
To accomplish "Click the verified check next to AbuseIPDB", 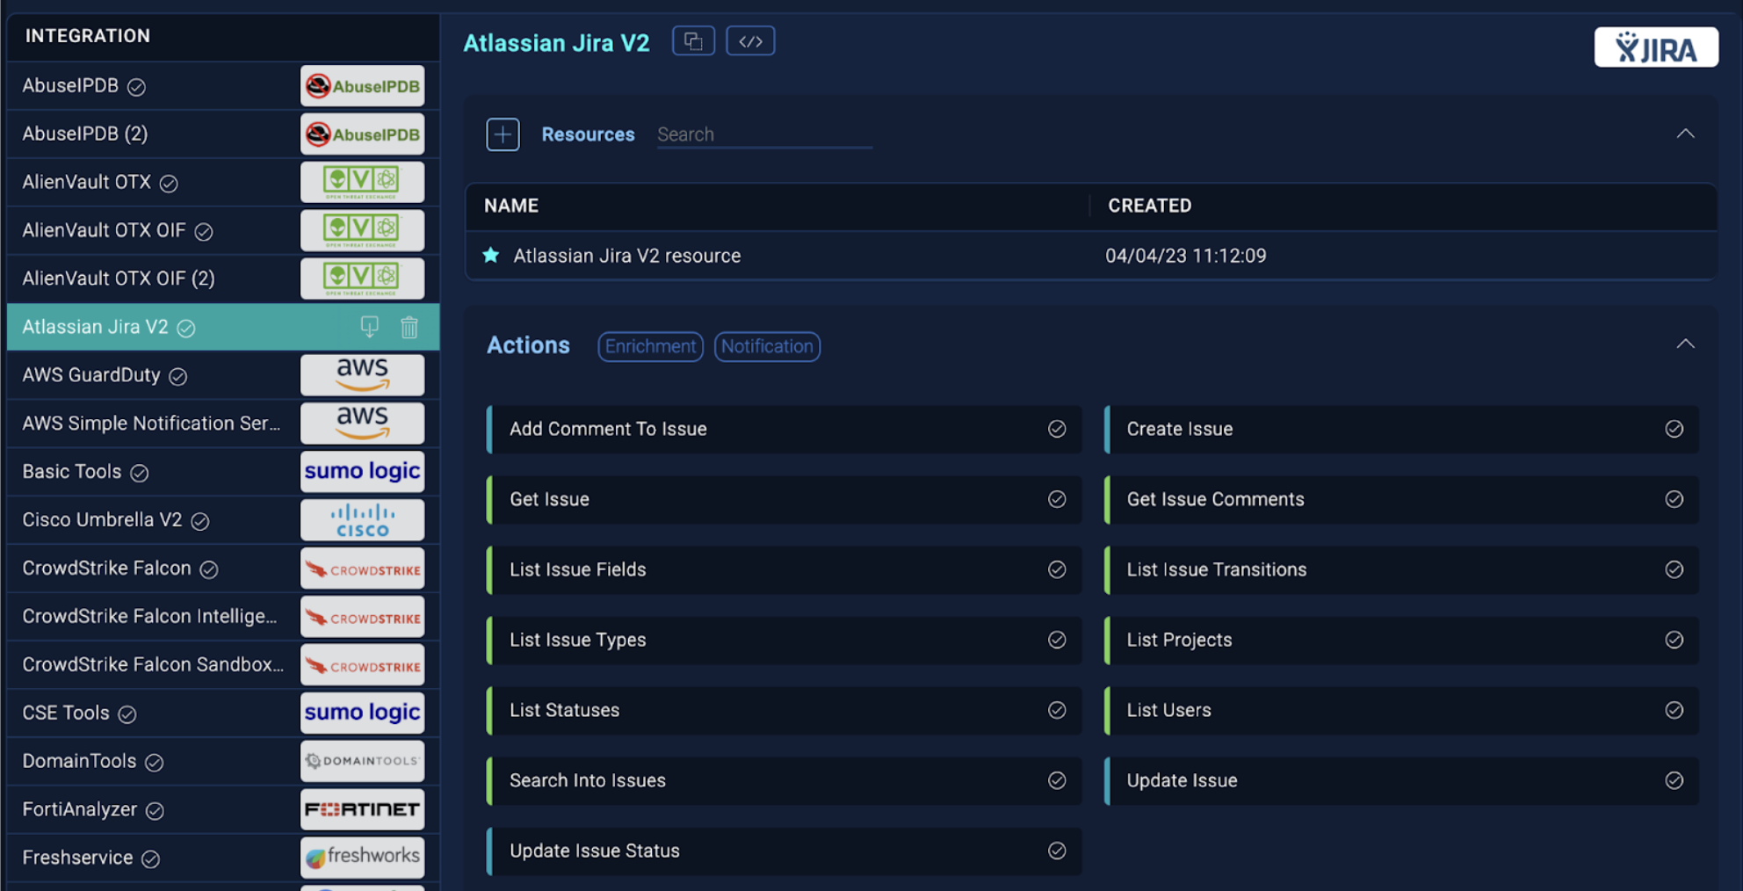I will [136, 86].
